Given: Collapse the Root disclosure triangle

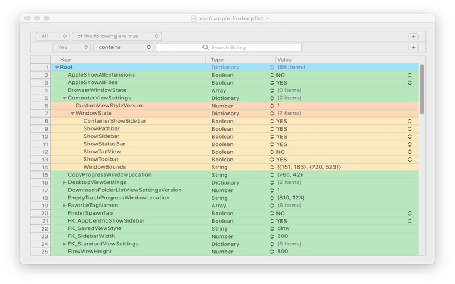Looking at the screenshot, I should point(57,67).
